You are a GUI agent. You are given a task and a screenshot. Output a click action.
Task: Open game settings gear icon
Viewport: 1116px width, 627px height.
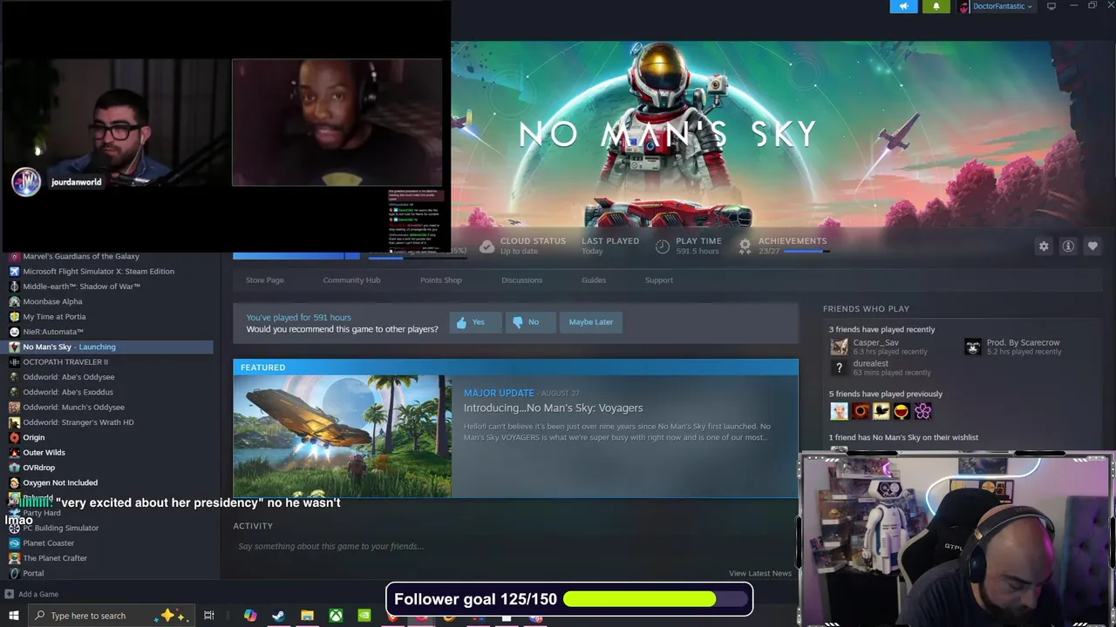click(1044, 246)
